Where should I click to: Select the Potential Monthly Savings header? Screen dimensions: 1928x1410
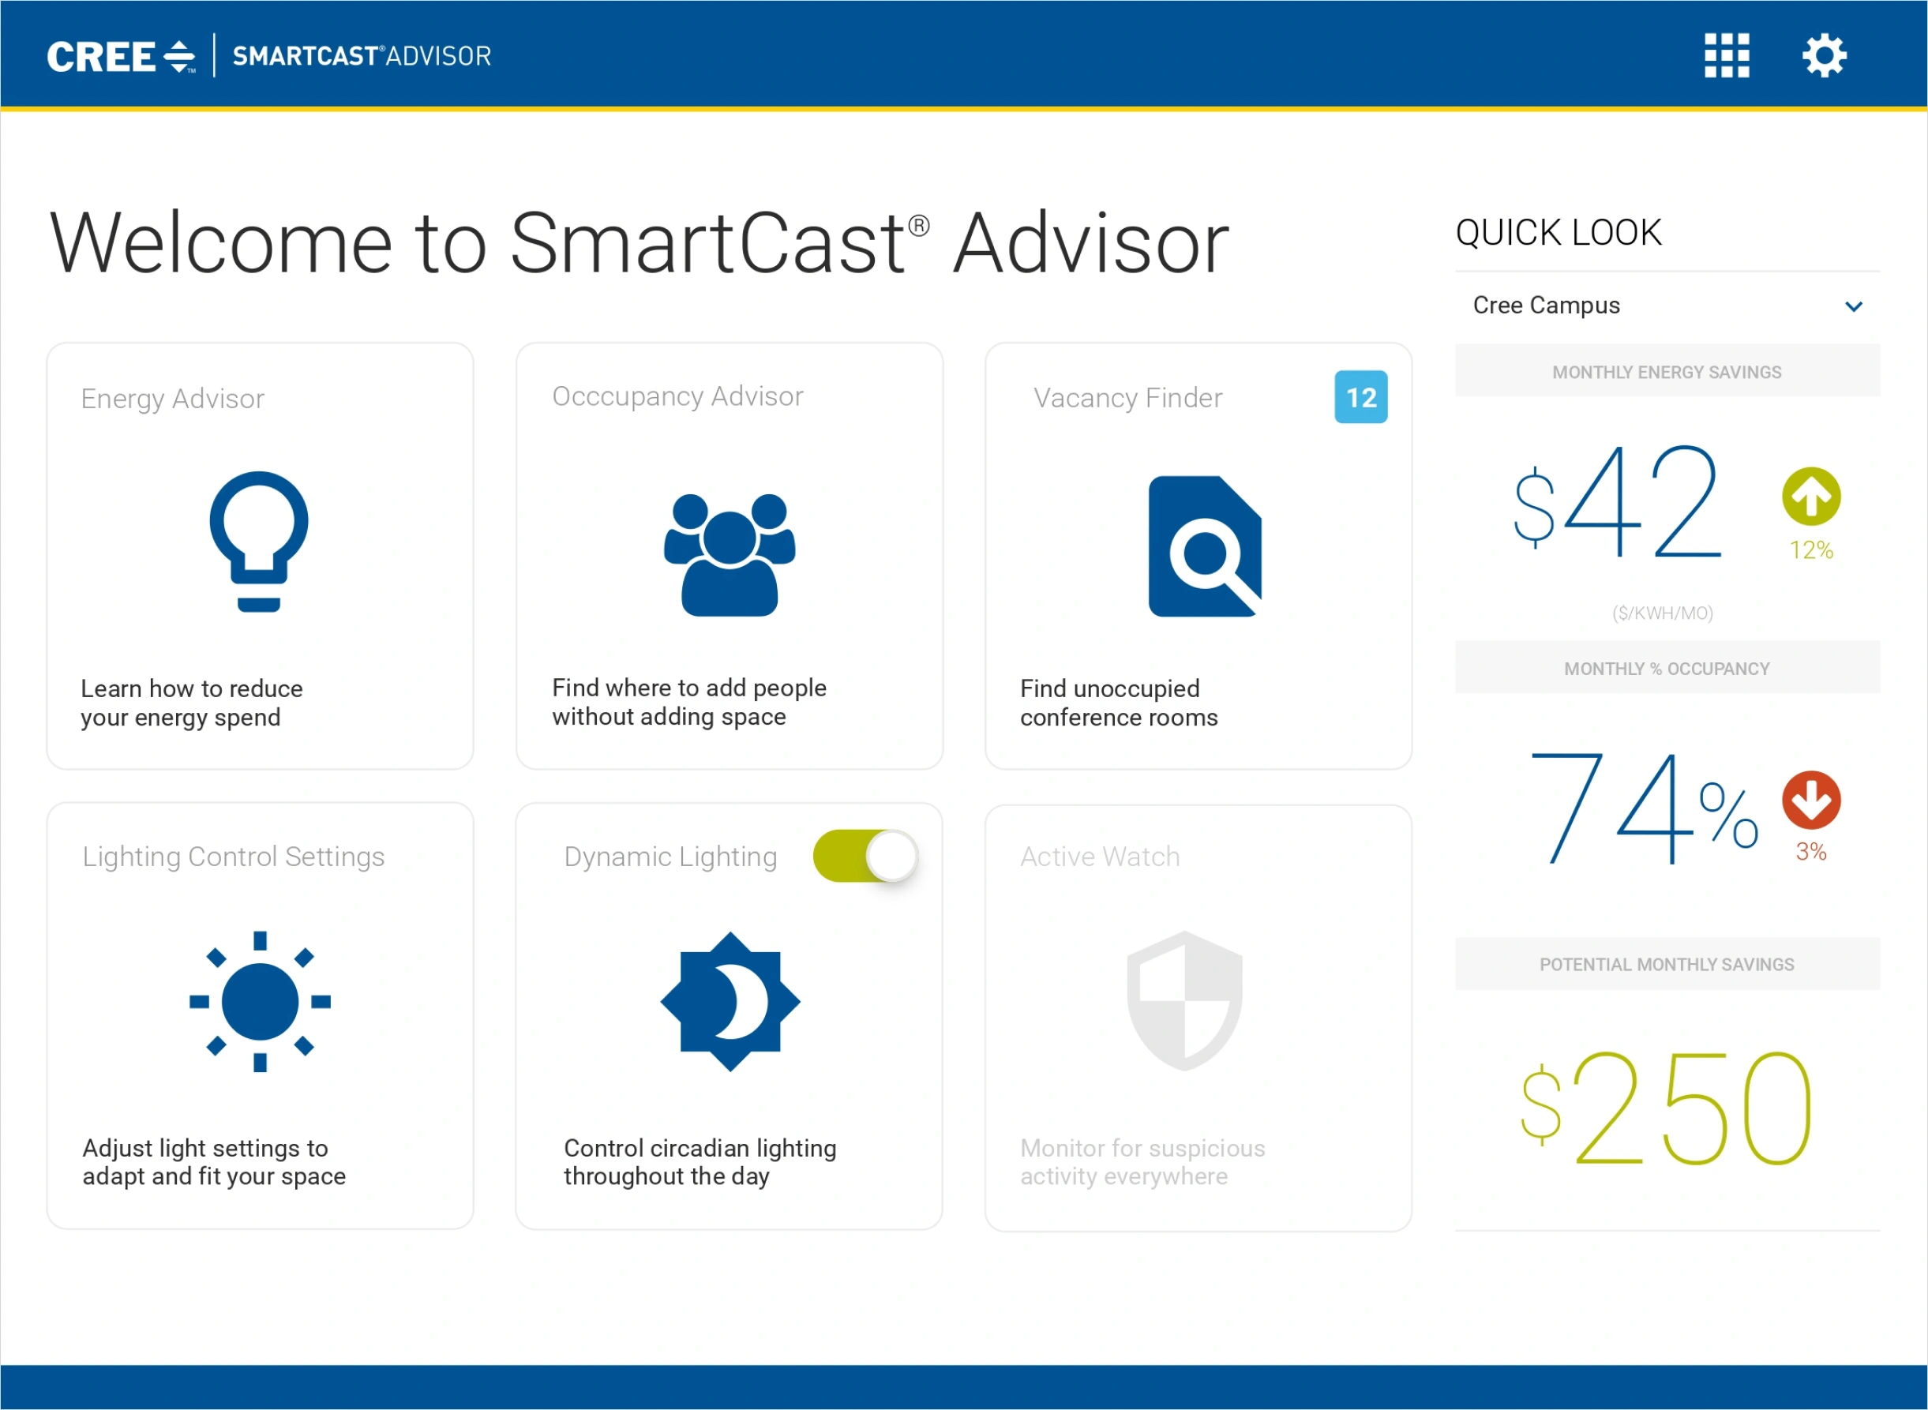pyautogui.click(x=1666, y=965)
